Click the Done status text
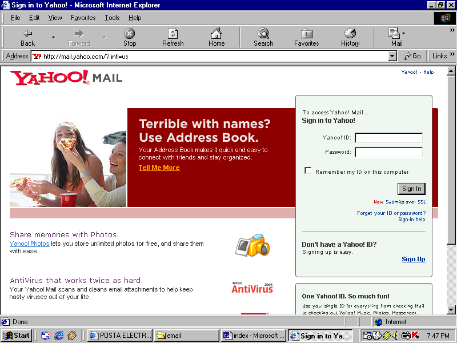This screenshot has width=457, height=343. click(x=20, y=322)
